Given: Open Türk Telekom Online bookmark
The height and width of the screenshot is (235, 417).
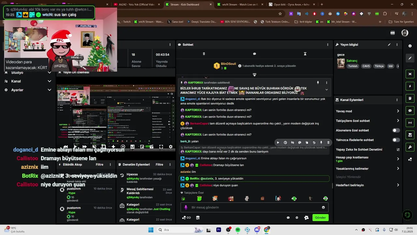Looking at the screenshot, I should pos(275,22).
